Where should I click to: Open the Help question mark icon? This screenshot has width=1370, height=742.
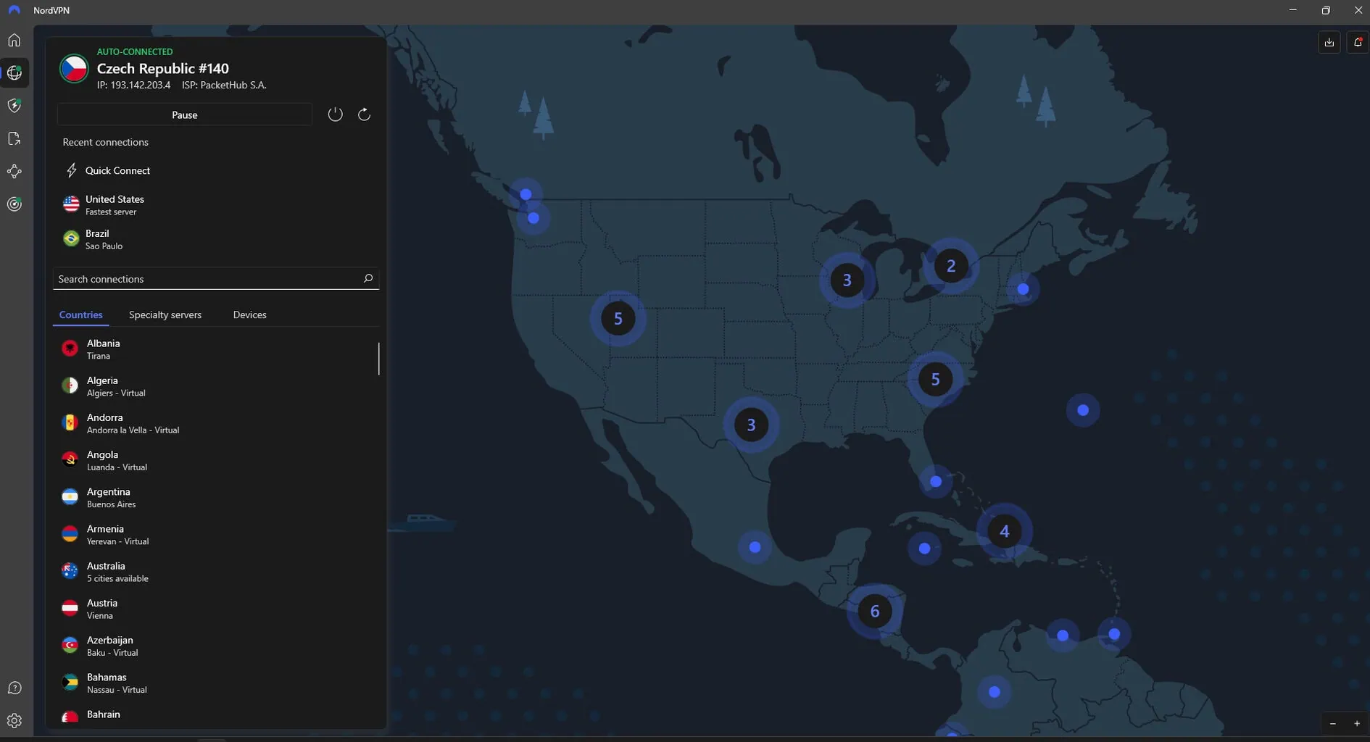point(14,688)
